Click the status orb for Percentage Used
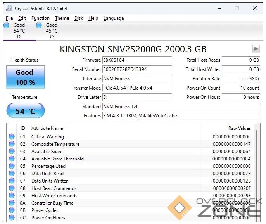This screenshot has height=224, width=266. pyautogui.click(x=12, y=166)
